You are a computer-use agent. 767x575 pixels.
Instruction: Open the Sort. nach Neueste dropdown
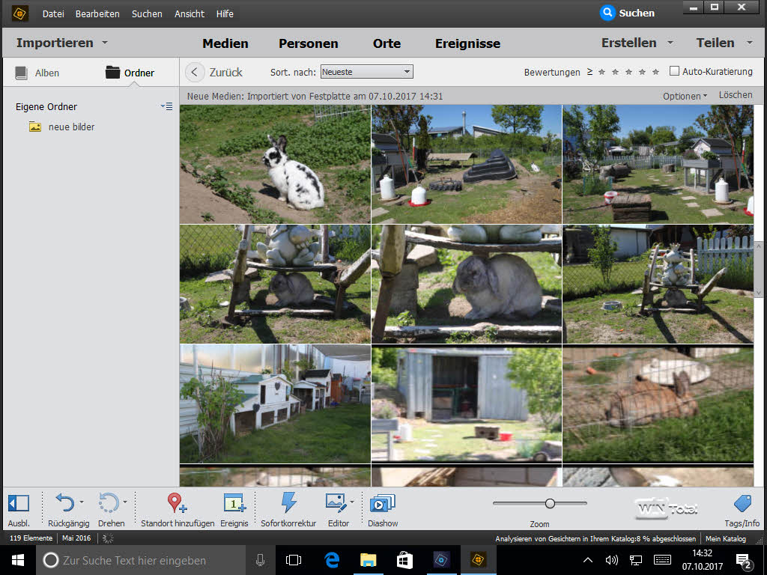coord(366,72)
